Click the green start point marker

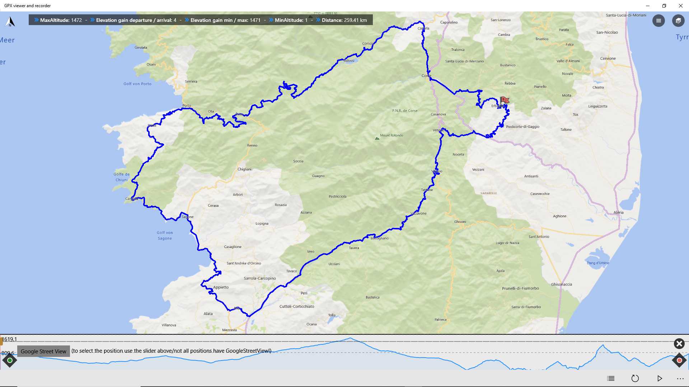pos(10,360)
